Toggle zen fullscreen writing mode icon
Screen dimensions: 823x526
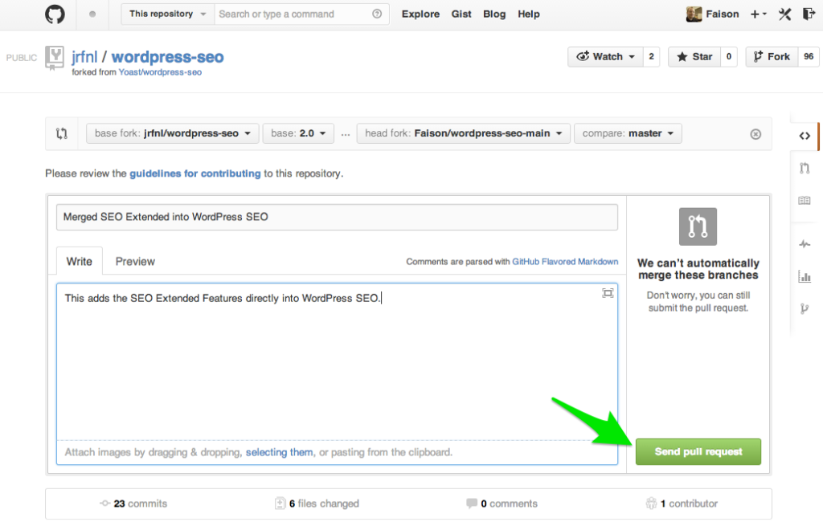tap(608, 293)
